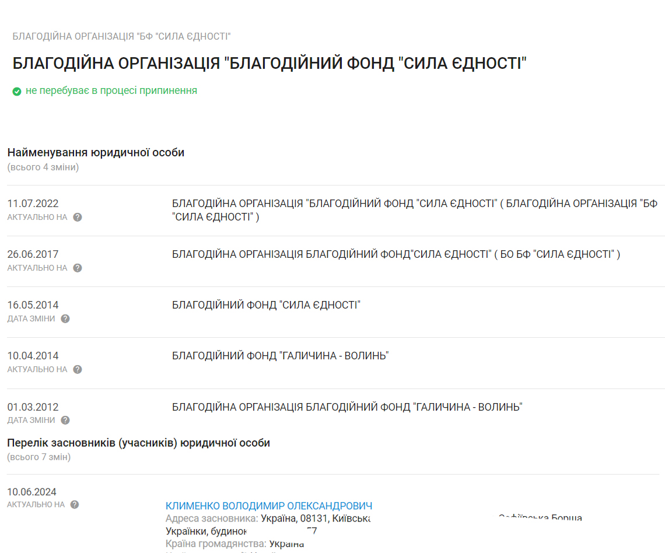The height and width of the screenshot is (553, 665).
Task: Click help icon under the 10.04.2014 date
Action: 78,369
